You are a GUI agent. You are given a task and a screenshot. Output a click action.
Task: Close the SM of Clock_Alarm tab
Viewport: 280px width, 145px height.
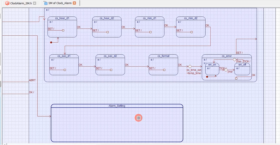pos(74,3)
